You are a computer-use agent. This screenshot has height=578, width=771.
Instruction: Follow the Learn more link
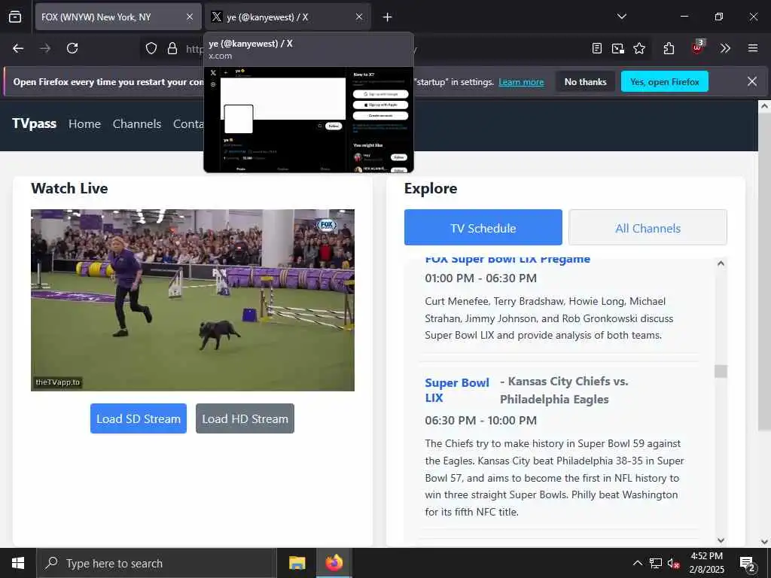click(x=521, y=82)
